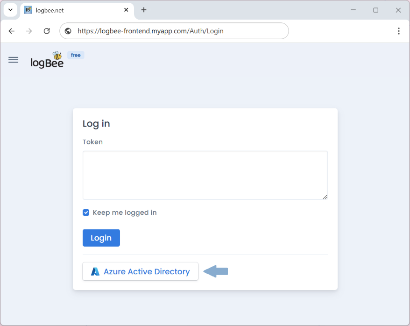Click the site information globe icon
410x326 pixels.
coord(68,31)
